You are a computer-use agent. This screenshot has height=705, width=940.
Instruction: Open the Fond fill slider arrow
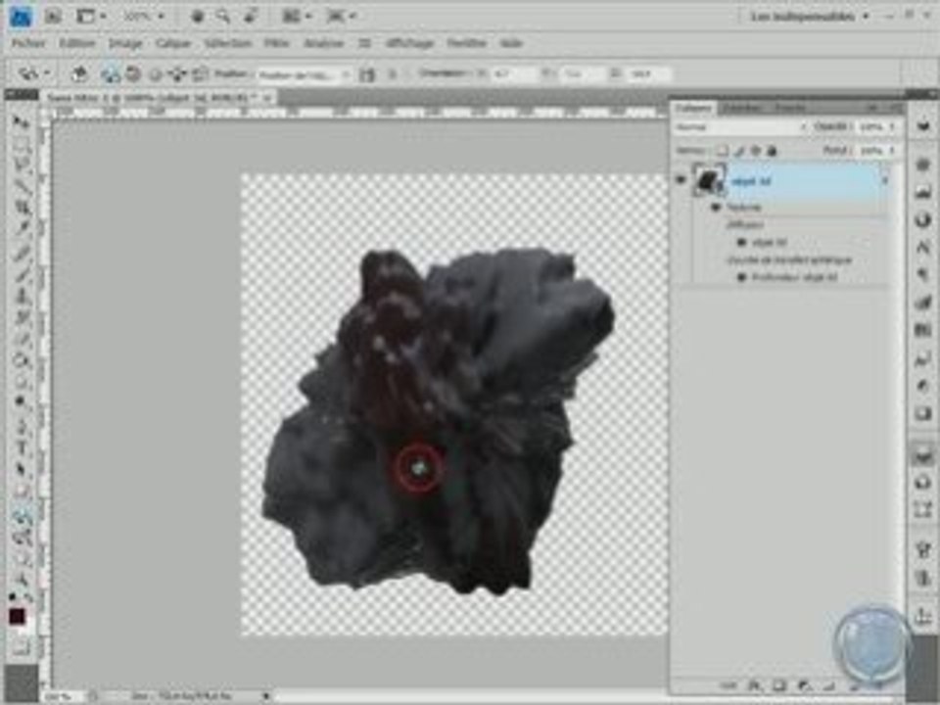tap(892, 151)
